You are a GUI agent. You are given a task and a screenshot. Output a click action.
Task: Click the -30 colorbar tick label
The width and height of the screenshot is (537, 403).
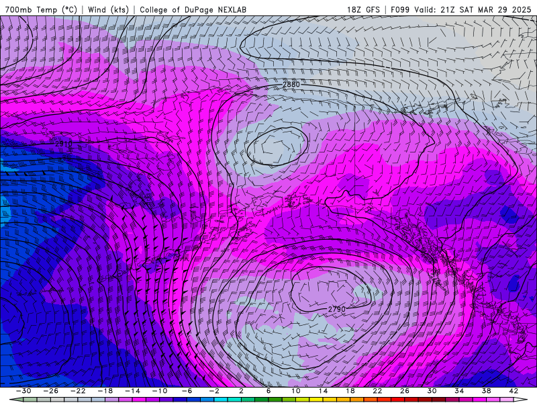click(23, 391)
